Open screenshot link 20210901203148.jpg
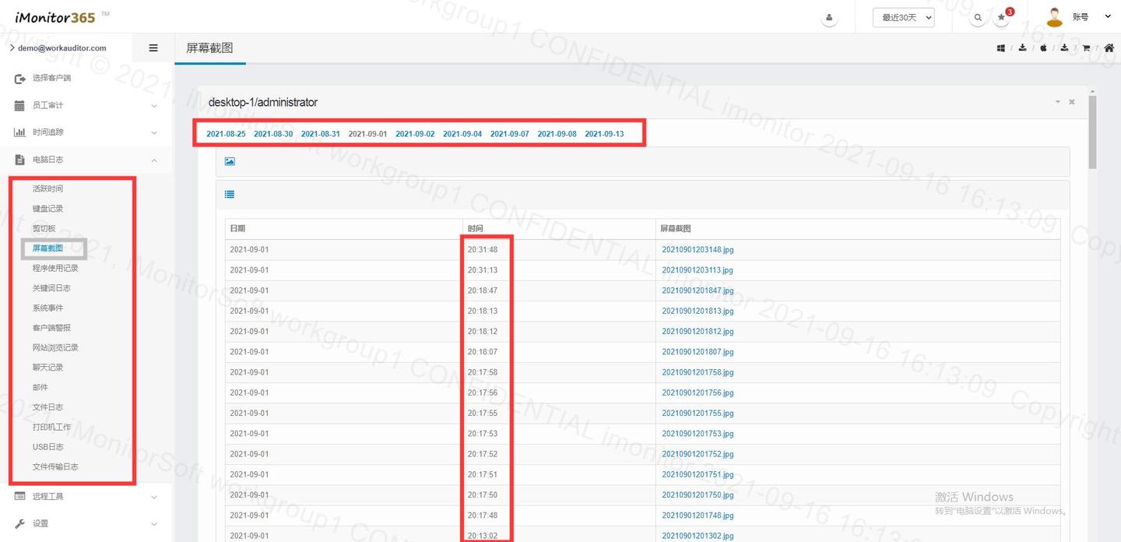The width and height of the screenshot is (1121, 542). pos(698,250)
